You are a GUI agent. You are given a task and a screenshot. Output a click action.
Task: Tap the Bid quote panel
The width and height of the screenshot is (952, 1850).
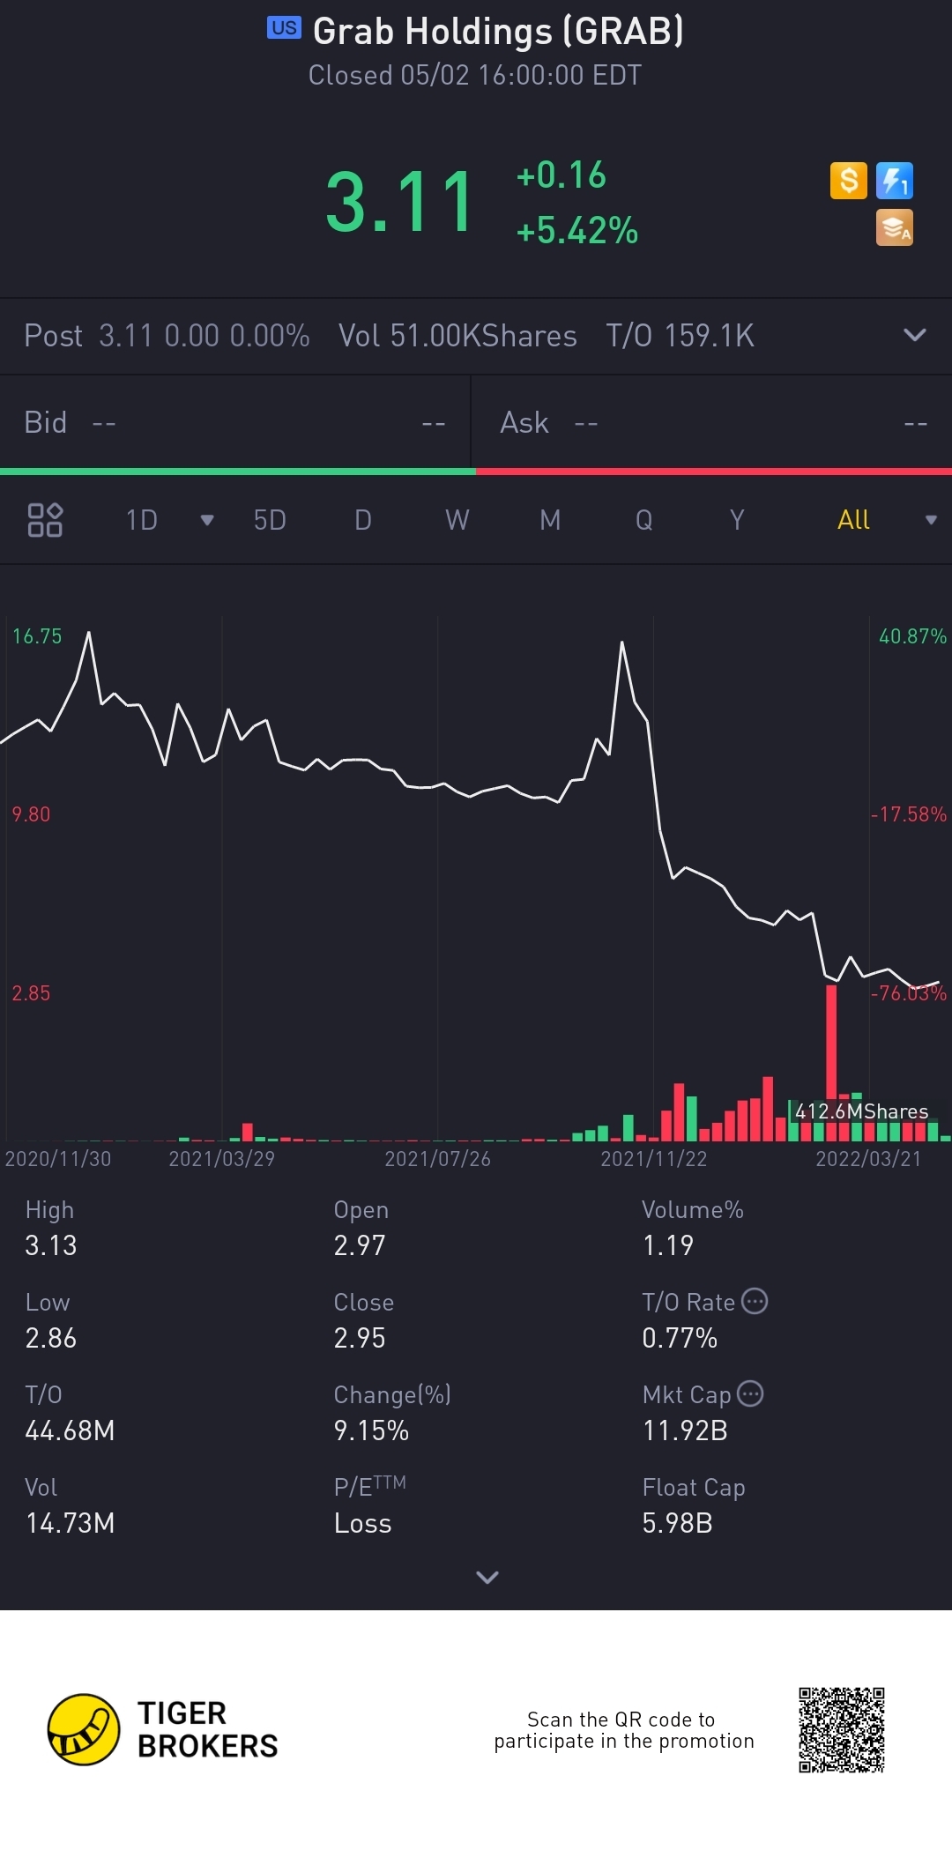coord(235,423)
